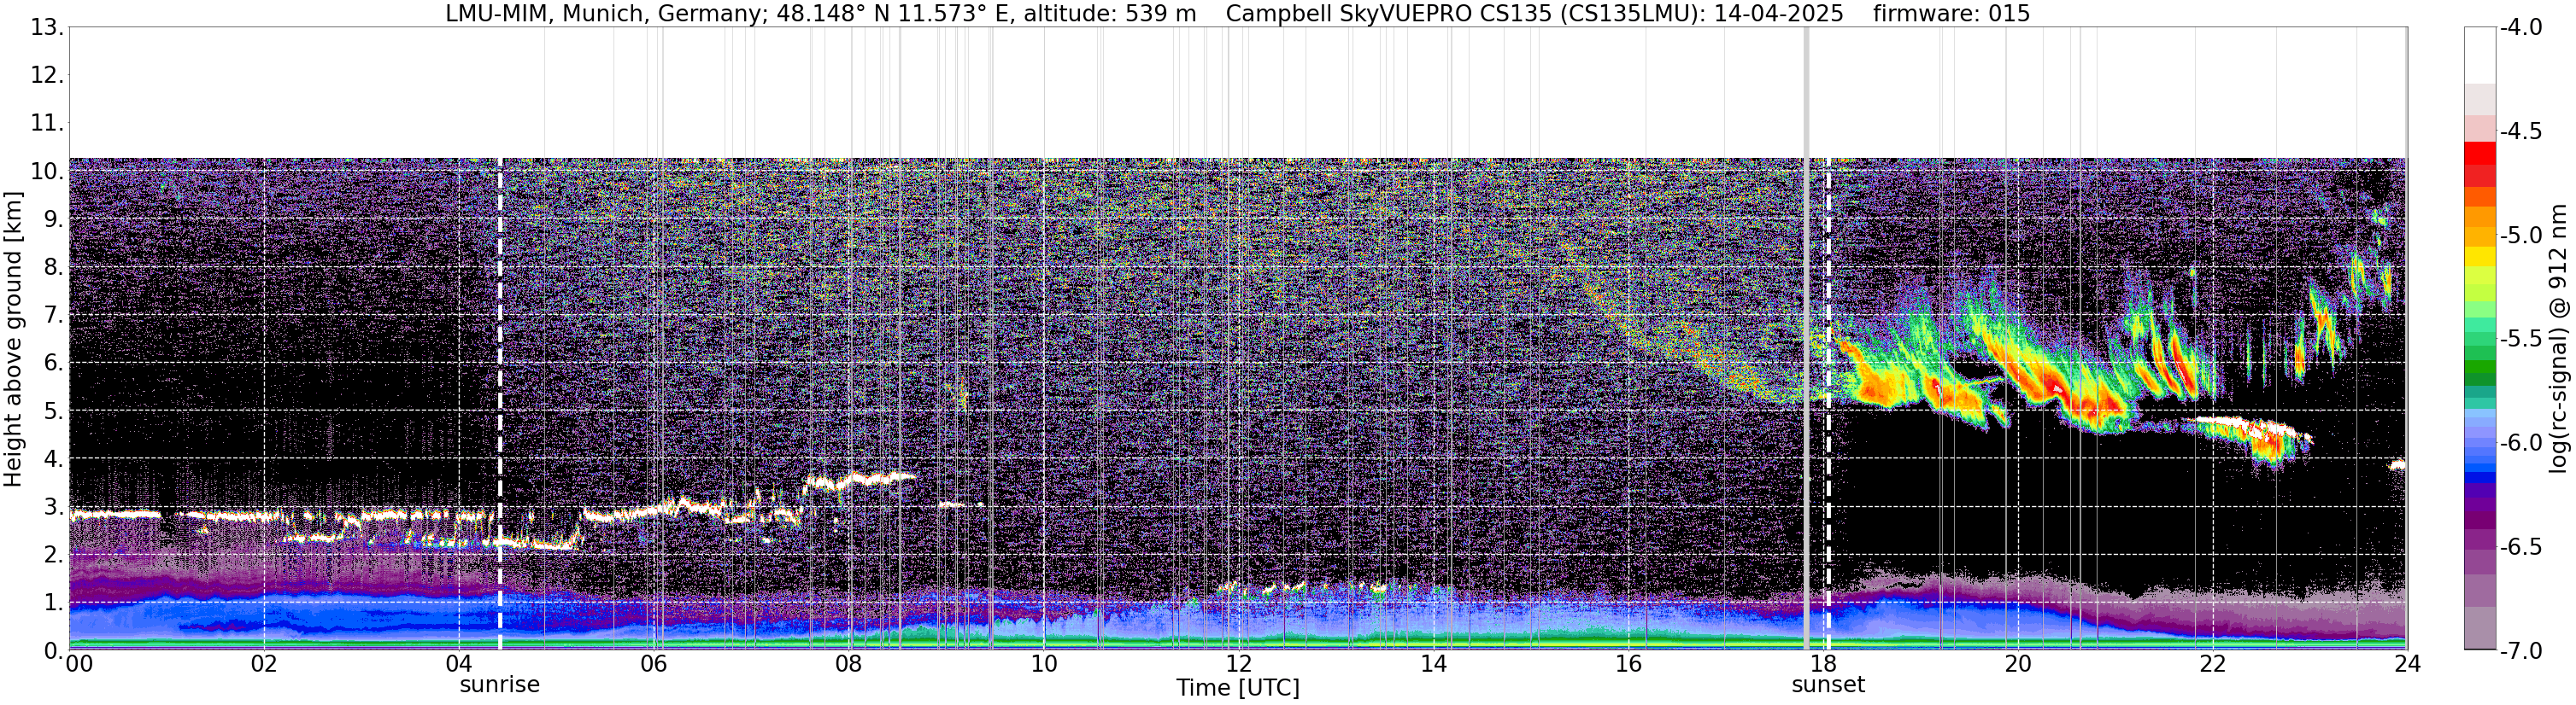
Task: Click the x-axis tick label '06'
Action: [653, 665]
